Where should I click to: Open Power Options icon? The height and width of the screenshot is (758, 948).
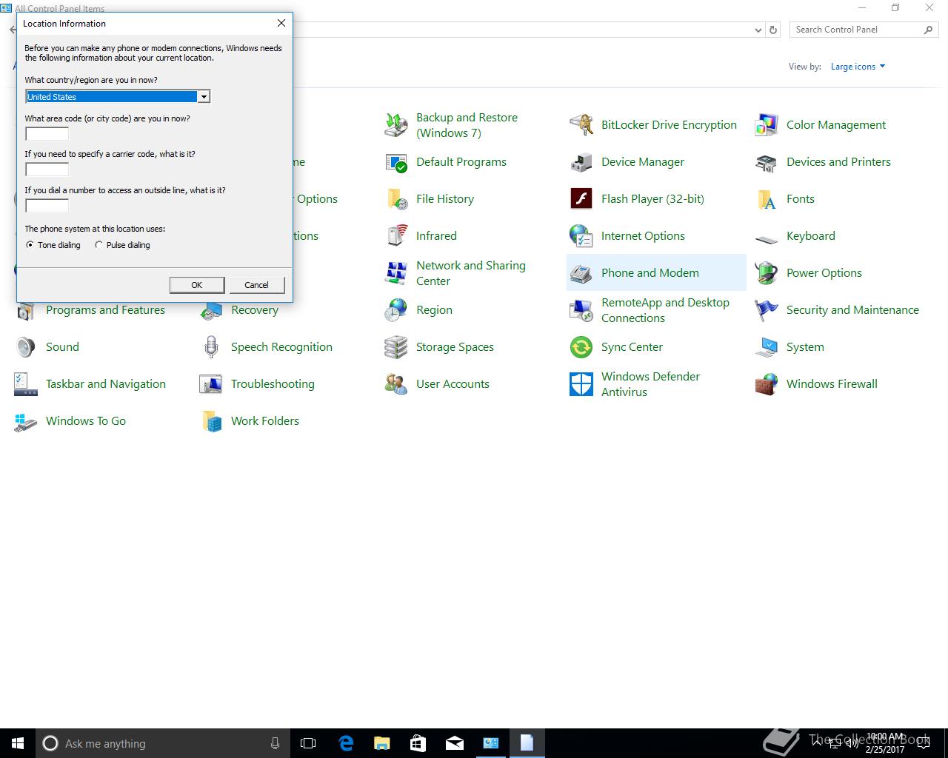(x=767, y=273)
